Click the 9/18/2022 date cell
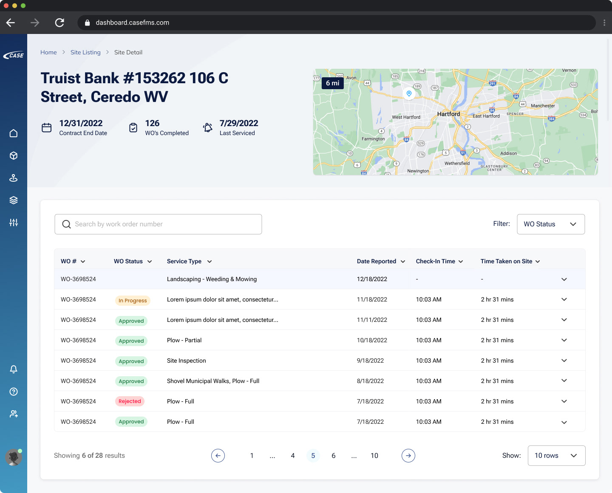 click(371, 361)
